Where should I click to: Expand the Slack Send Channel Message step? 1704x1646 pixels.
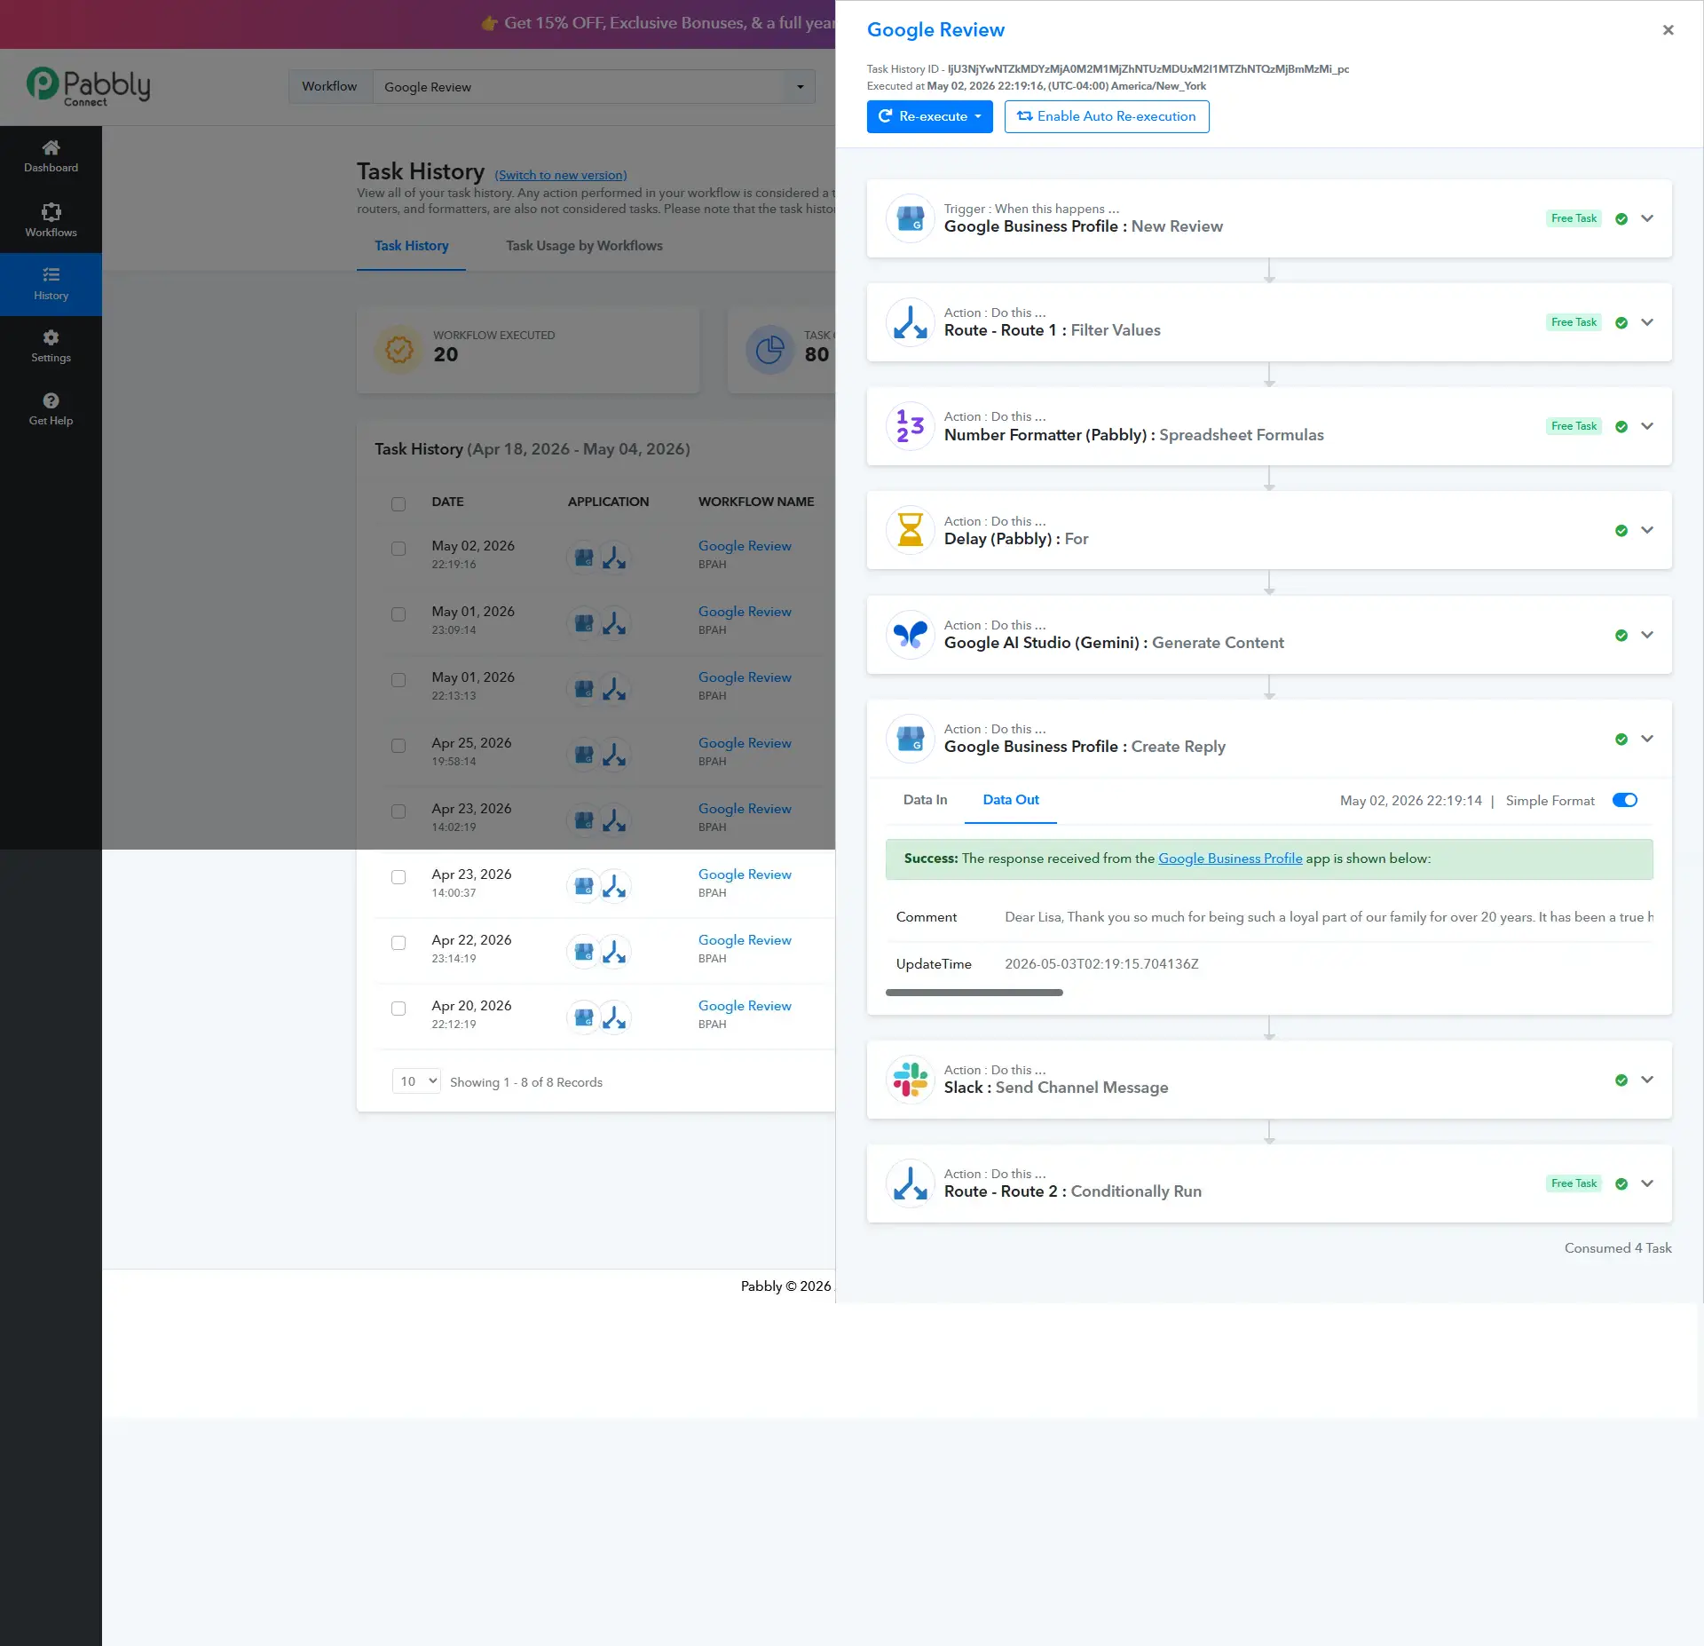1647,1080
